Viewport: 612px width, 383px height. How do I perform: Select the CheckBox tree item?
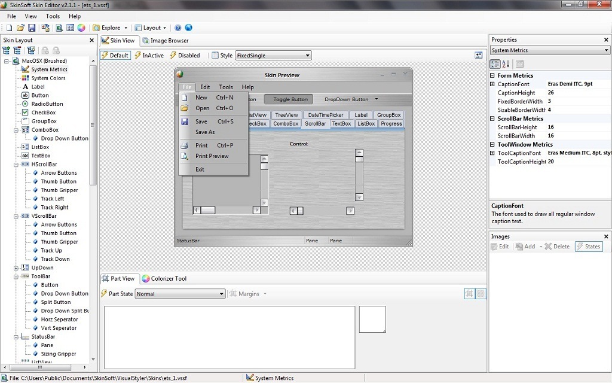pyautogui.click(x=44, y=113)
